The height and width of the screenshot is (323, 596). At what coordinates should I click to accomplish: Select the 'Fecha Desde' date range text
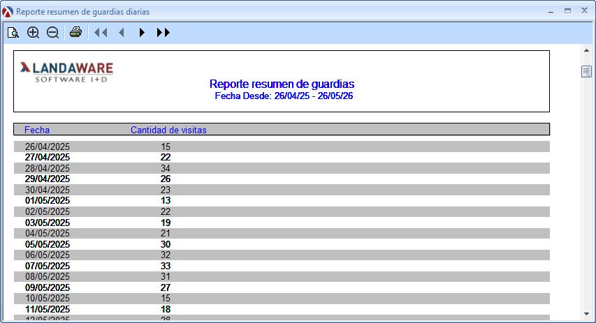(284, 96)
